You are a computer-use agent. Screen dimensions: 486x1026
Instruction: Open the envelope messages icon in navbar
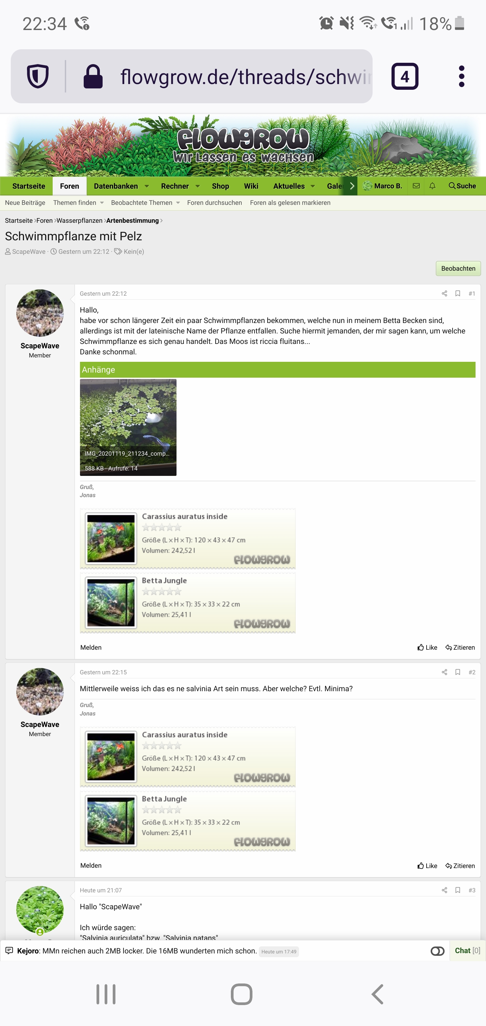click(416, 186)
